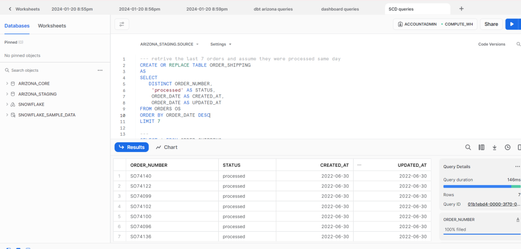The image size is (521, 249).
Task: Open the worksheet filter options icon
Action: (x=122, y=24)
